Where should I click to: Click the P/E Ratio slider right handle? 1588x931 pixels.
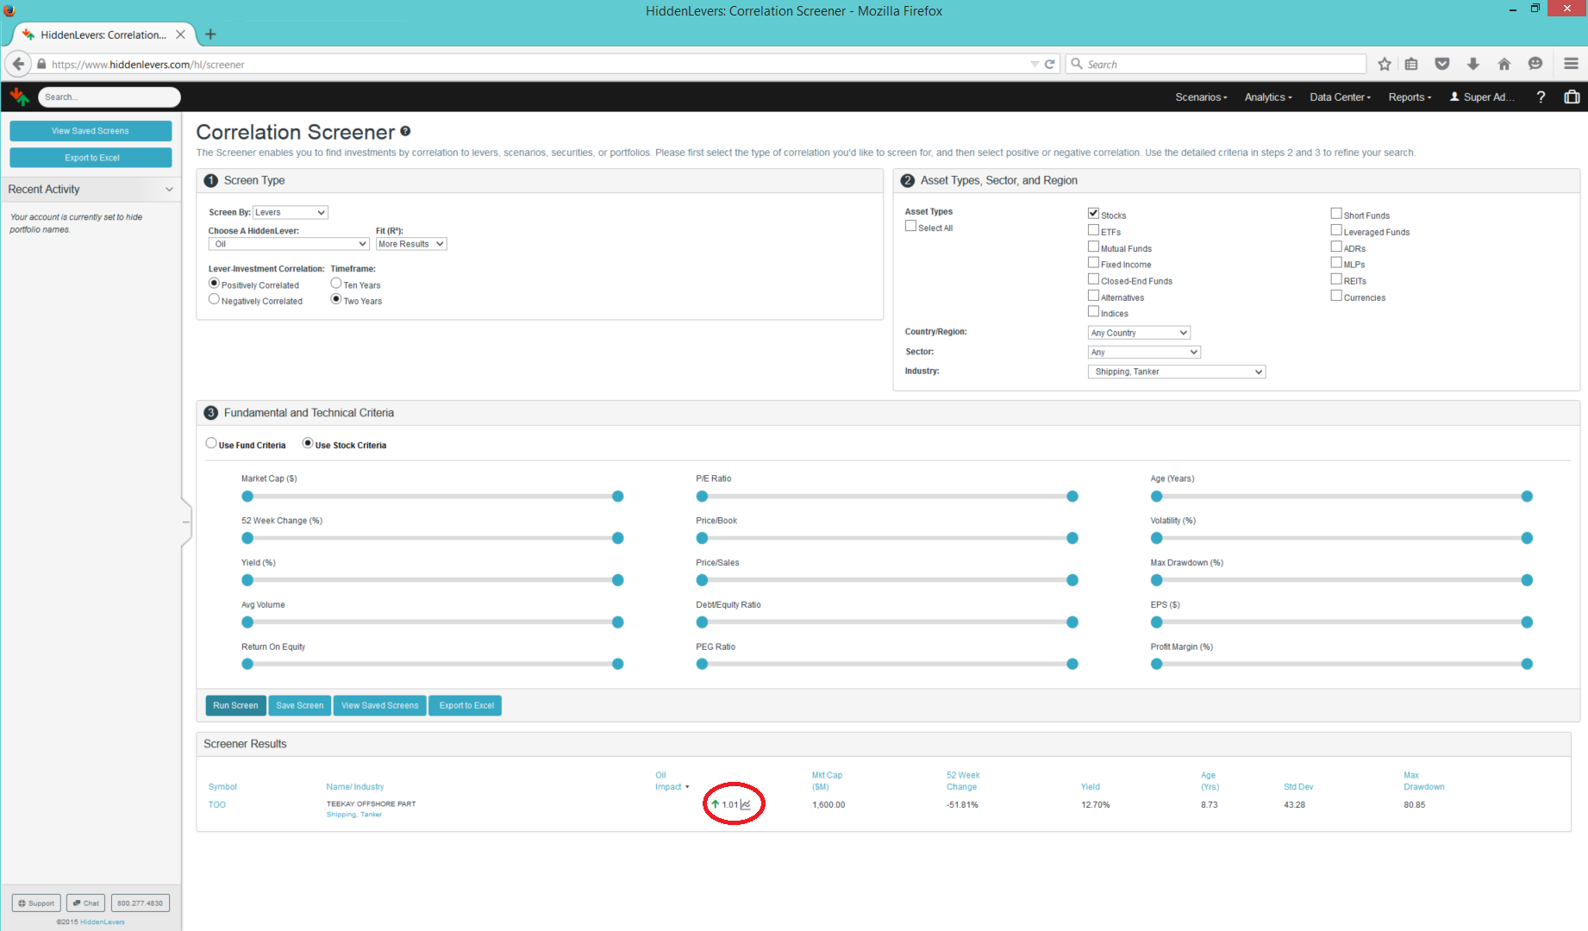tap(1072, 497)
